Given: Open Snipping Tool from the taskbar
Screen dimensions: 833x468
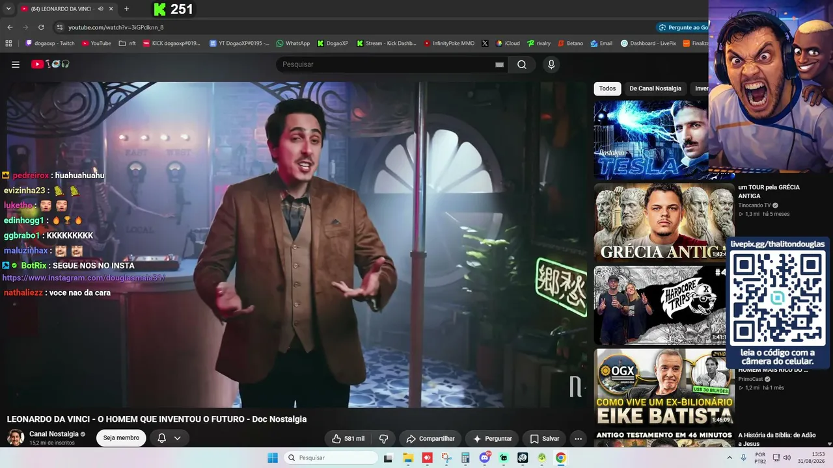Looking at the screenshot, I should 446,458.
